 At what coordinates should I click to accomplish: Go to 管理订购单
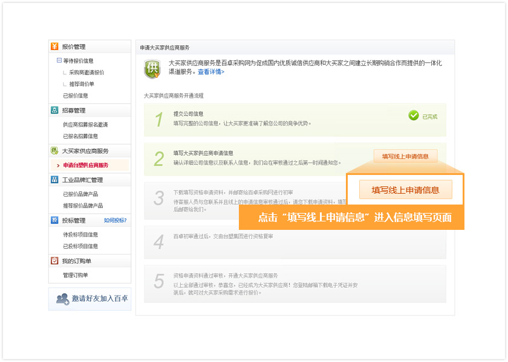76,275
